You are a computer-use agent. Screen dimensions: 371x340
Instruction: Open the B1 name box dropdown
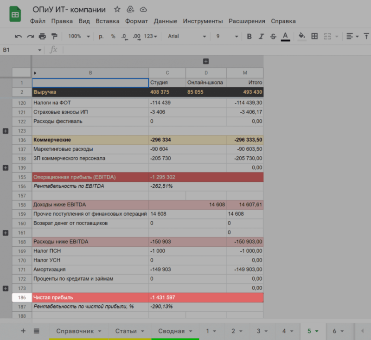pyautogui.click(x=39, y=50)
